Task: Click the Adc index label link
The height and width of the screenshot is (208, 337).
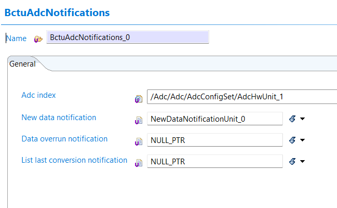Action: (38, 95)
